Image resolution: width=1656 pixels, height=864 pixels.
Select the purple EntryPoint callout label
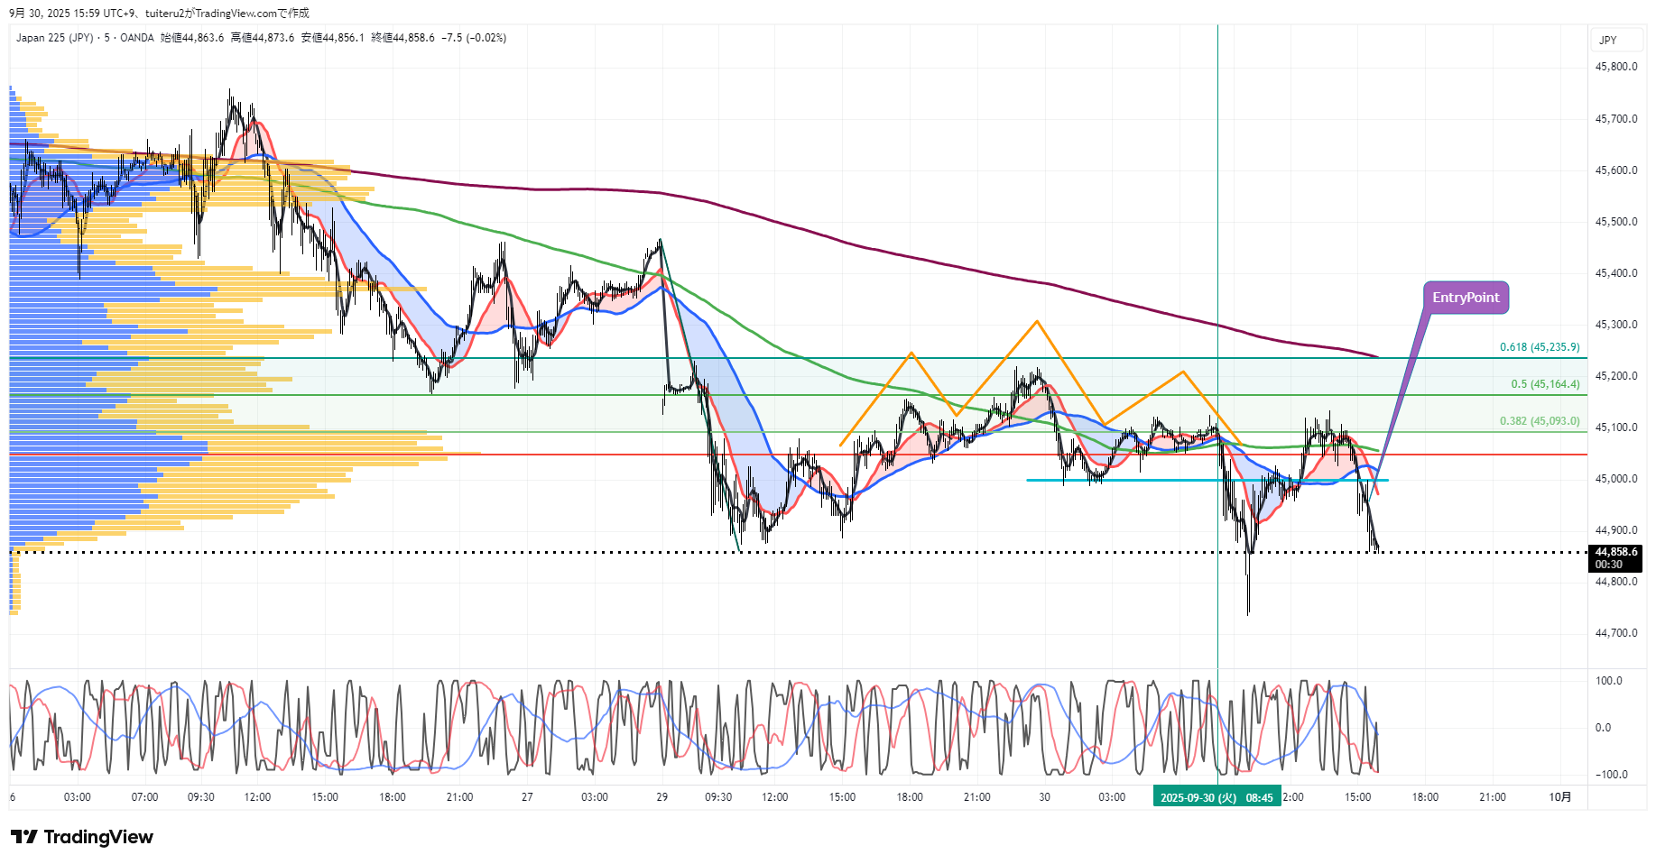click(x=1466, y=298)
